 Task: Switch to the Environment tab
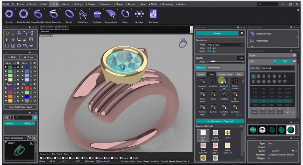pos(214,68)
